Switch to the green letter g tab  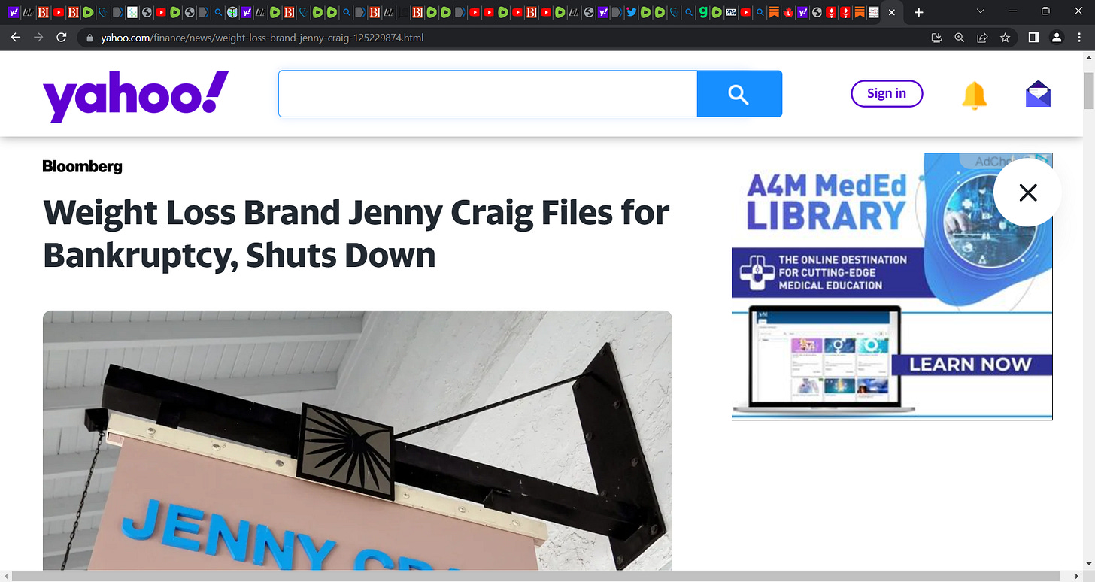pyautogui.click(x=702, y=12)
